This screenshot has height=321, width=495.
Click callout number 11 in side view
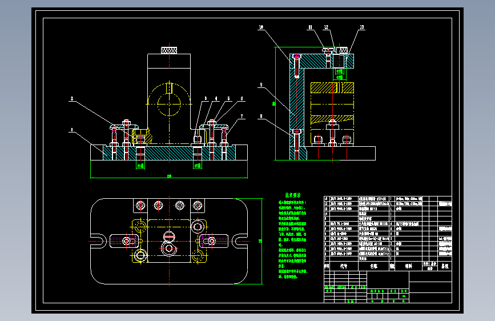coord(311,27)
